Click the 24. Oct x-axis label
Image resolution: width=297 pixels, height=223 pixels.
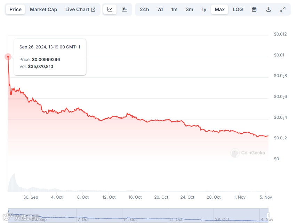pyautogui.click(x=187, y=197)
